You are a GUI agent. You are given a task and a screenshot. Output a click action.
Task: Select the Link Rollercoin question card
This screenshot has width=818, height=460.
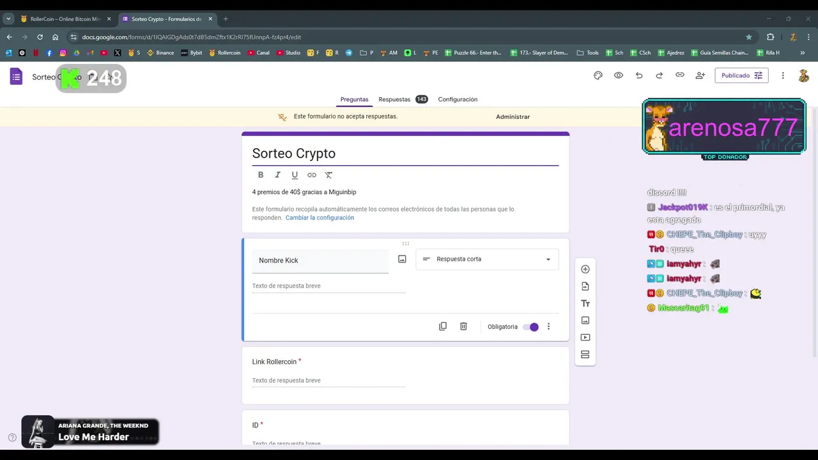point(405,376)
